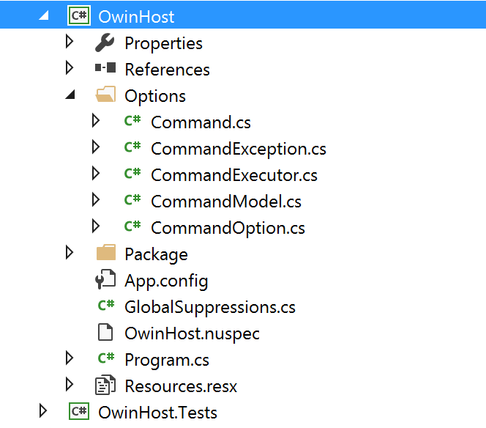Expand the OwinHost.Tests project
486x428 pixels.
tap(43, 411)
